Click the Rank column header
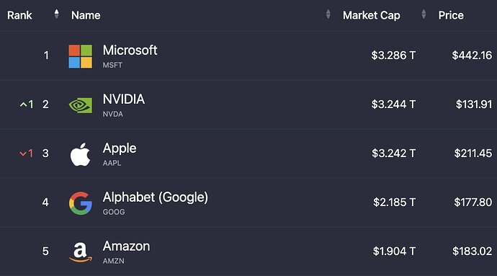This screenshot has height=276, width=497. point(19,15)
